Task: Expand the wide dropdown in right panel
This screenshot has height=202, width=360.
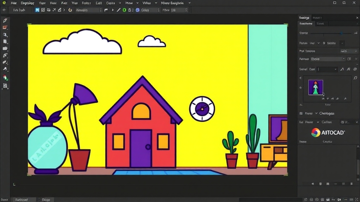Action: point(328,59)
